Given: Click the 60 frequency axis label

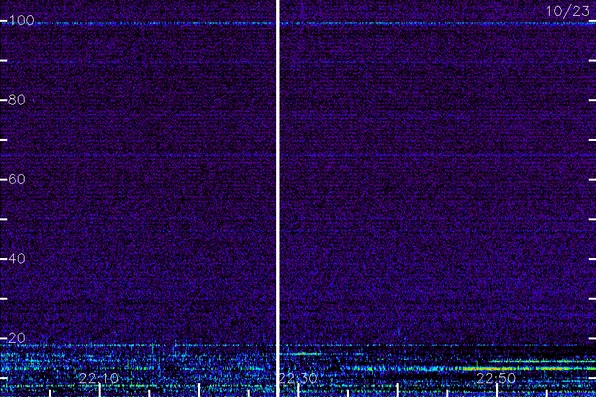Looking at the screenshot, I should (17, 179).
